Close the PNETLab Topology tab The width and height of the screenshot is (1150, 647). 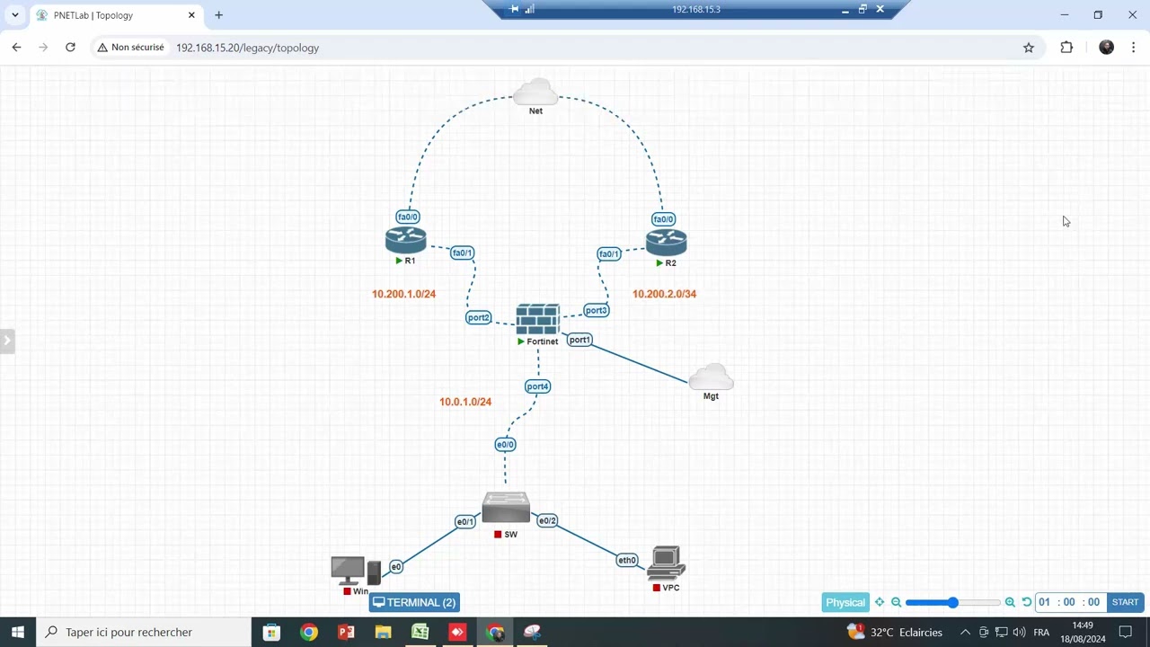tap(191, 15)
